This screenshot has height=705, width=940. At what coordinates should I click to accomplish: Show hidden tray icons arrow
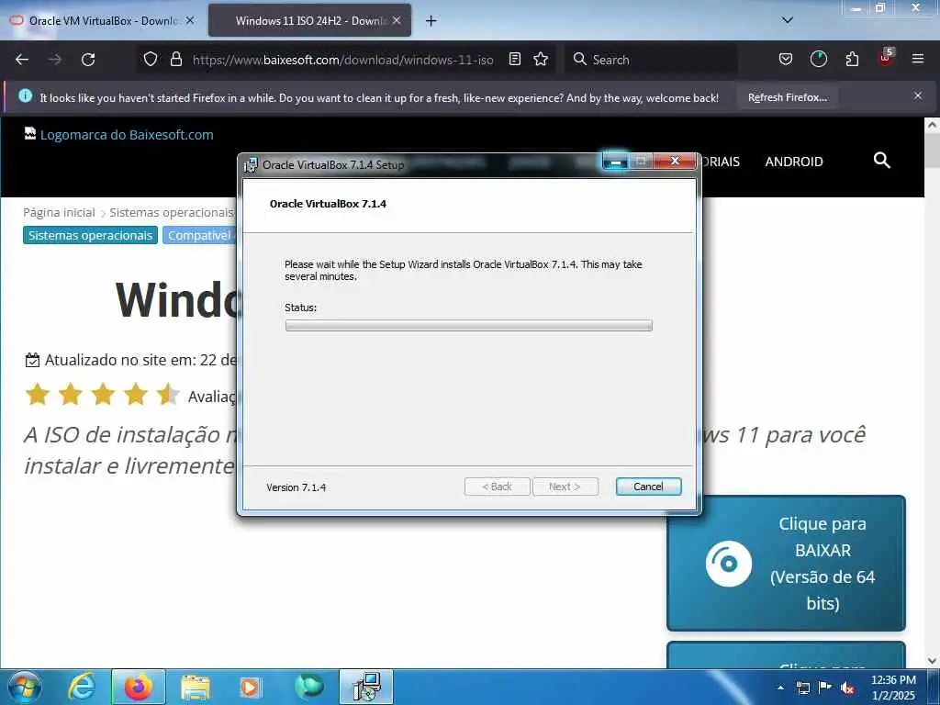(780, 688)
